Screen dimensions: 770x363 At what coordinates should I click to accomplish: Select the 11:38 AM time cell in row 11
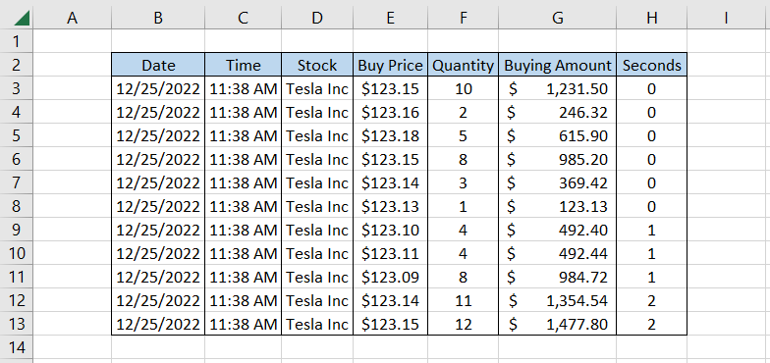pos(244,277)
